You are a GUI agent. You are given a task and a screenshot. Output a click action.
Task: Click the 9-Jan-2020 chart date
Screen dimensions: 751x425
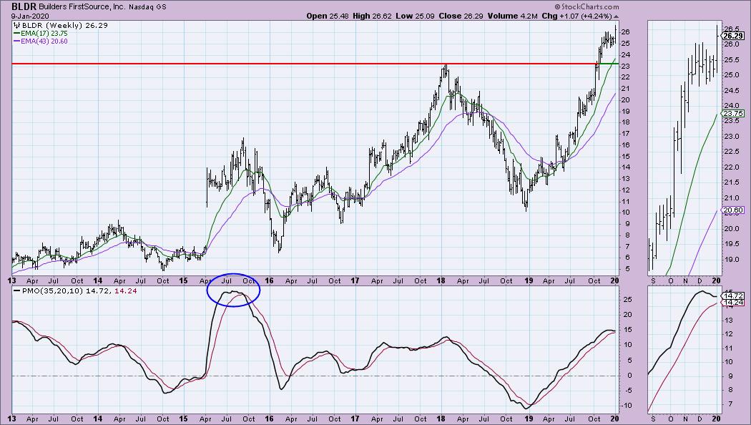[x=30, y=16]
